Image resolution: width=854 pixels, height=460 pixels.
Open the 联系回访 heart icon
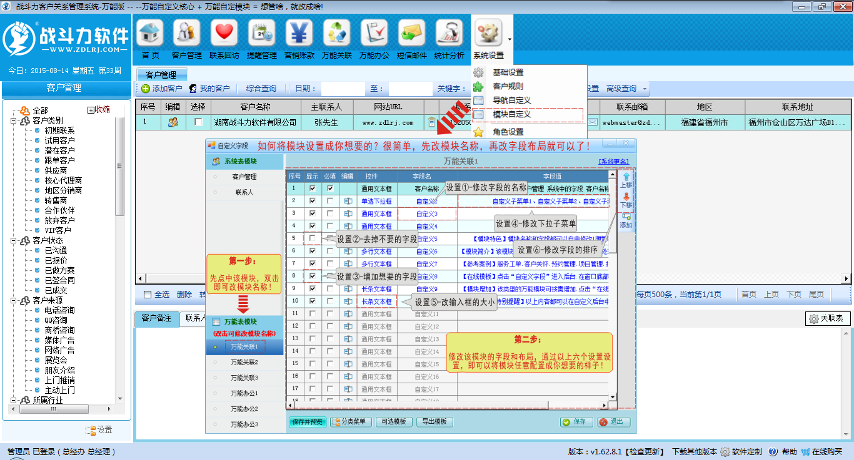224,33
